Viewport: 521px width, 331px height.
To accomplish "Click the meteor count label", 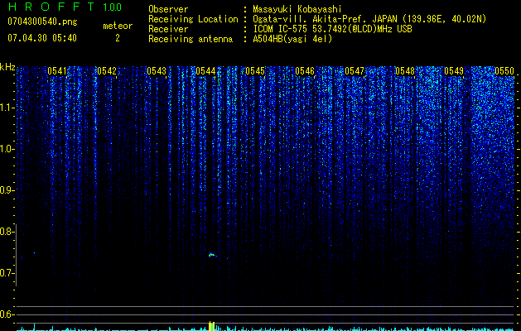I will coord(118,26).
